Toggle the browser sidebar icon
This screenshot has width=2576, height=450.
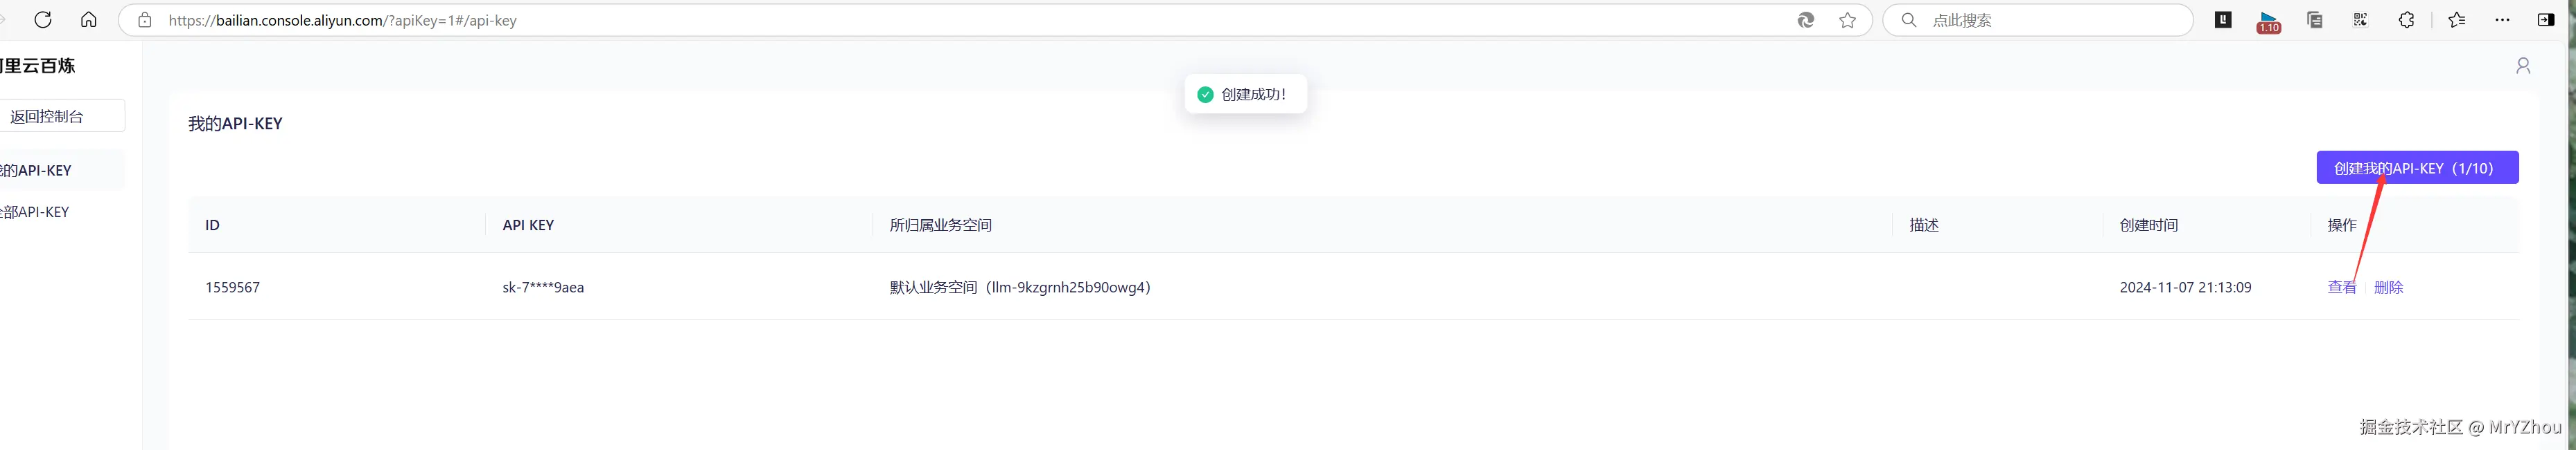pyautogui.click(x=2546, y=20)
